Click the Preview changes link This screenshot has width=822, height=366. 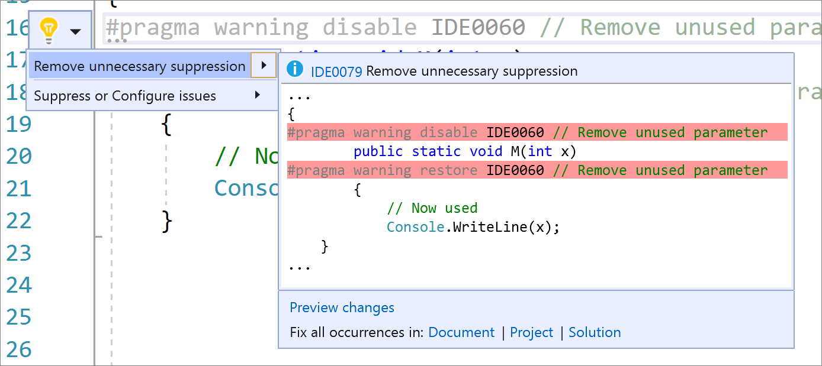[342, 307]
